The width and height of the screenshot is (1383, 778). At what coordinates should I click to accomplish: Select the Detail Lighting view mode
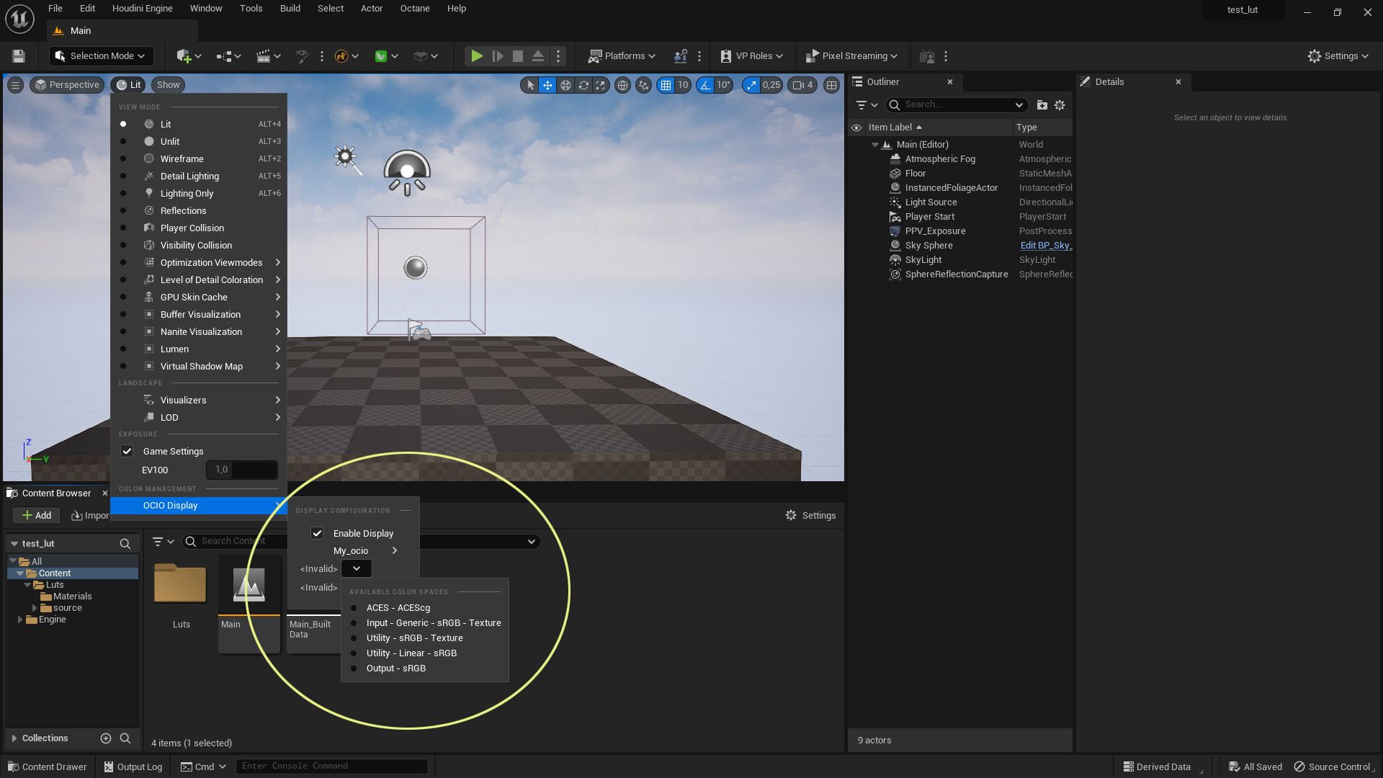(199, 176)
